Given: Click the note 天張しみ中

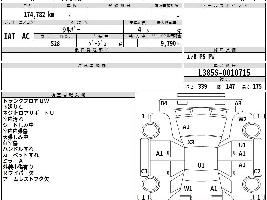Looking at the screenshot, I should (15, 137).
